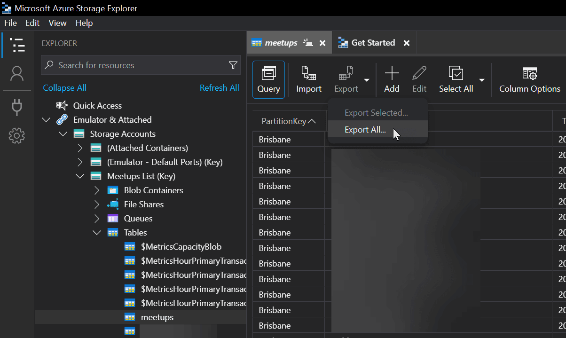The width and height of the screenshot is (566, 338).
Task: Expand the Queues node
Action: 97,219
